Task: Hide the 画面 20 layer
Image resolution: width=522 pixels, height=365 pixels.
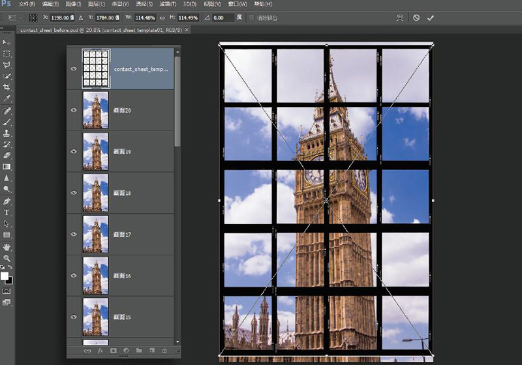Action: pos(74,110)
